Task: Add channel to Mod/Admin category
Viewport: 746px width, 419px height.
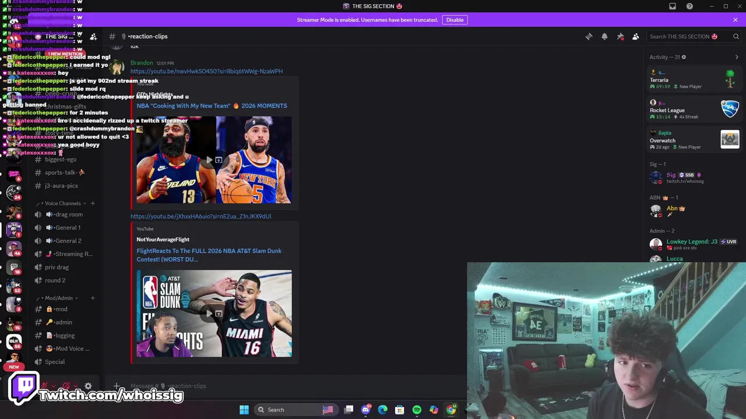Action: click(93, 298)
